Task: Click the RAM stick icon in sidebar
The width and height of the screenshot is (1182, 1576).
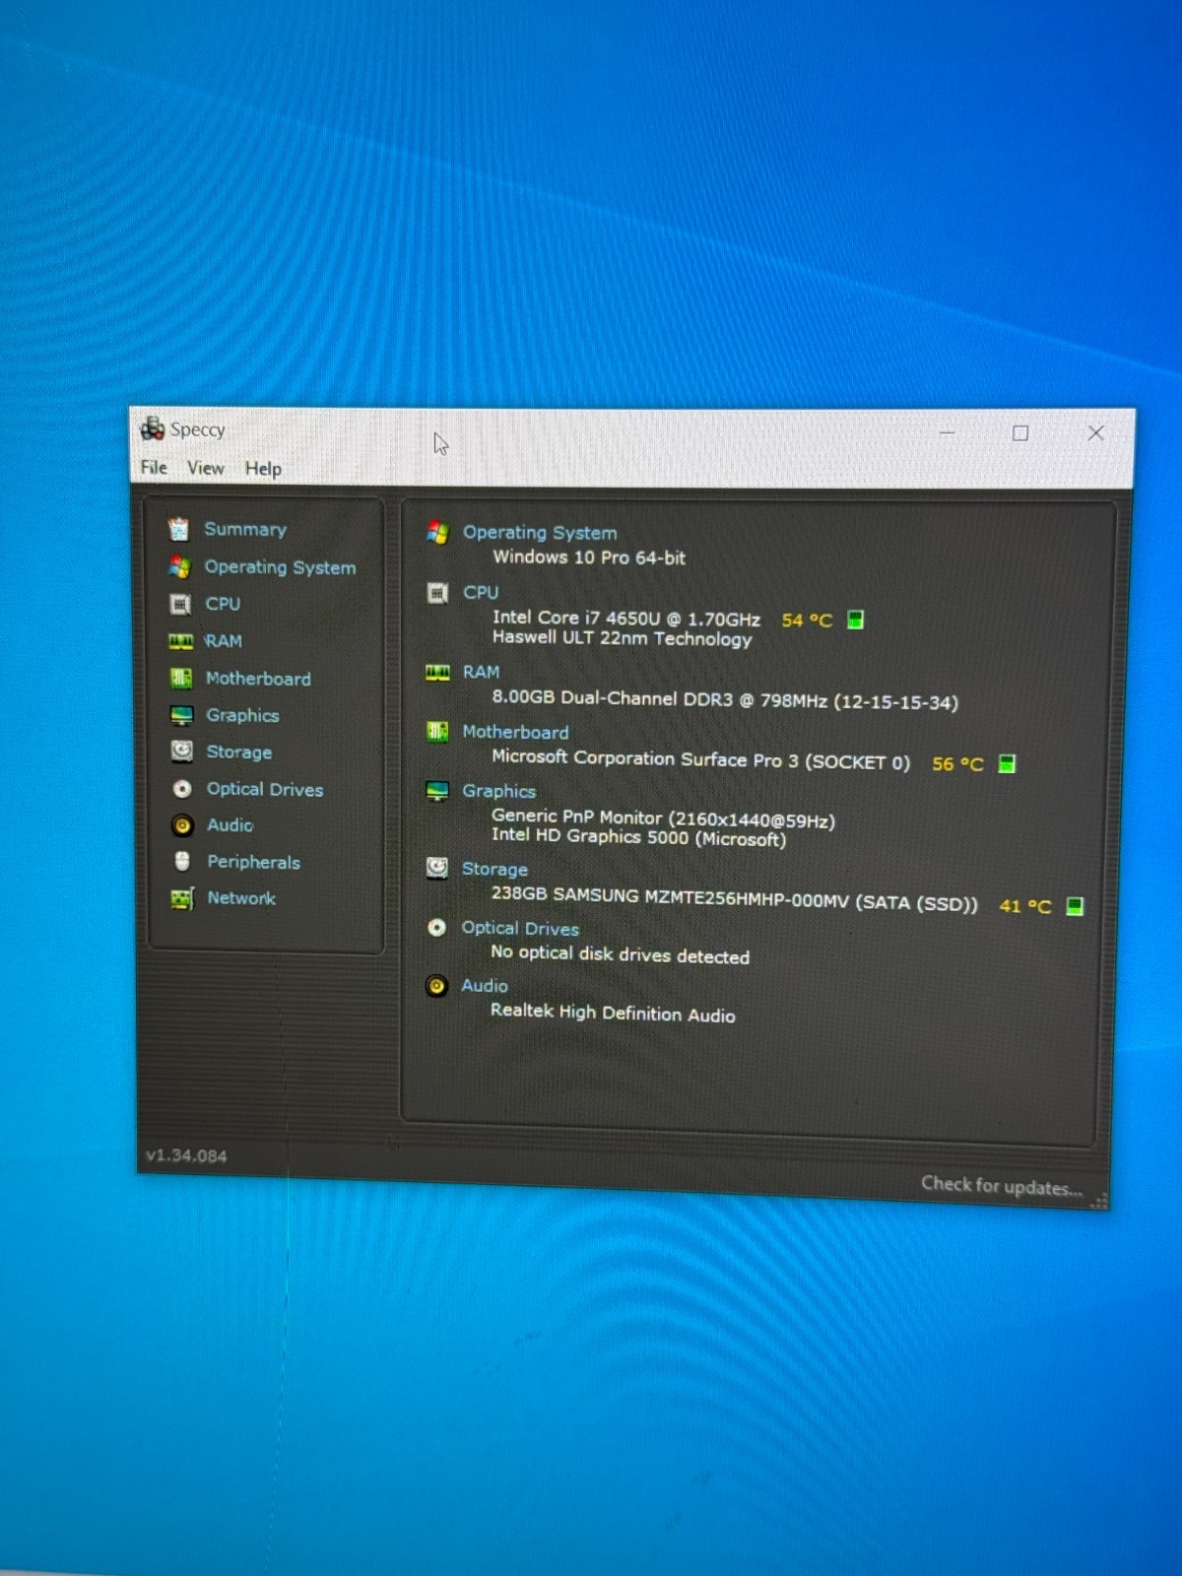Action: 181,641
